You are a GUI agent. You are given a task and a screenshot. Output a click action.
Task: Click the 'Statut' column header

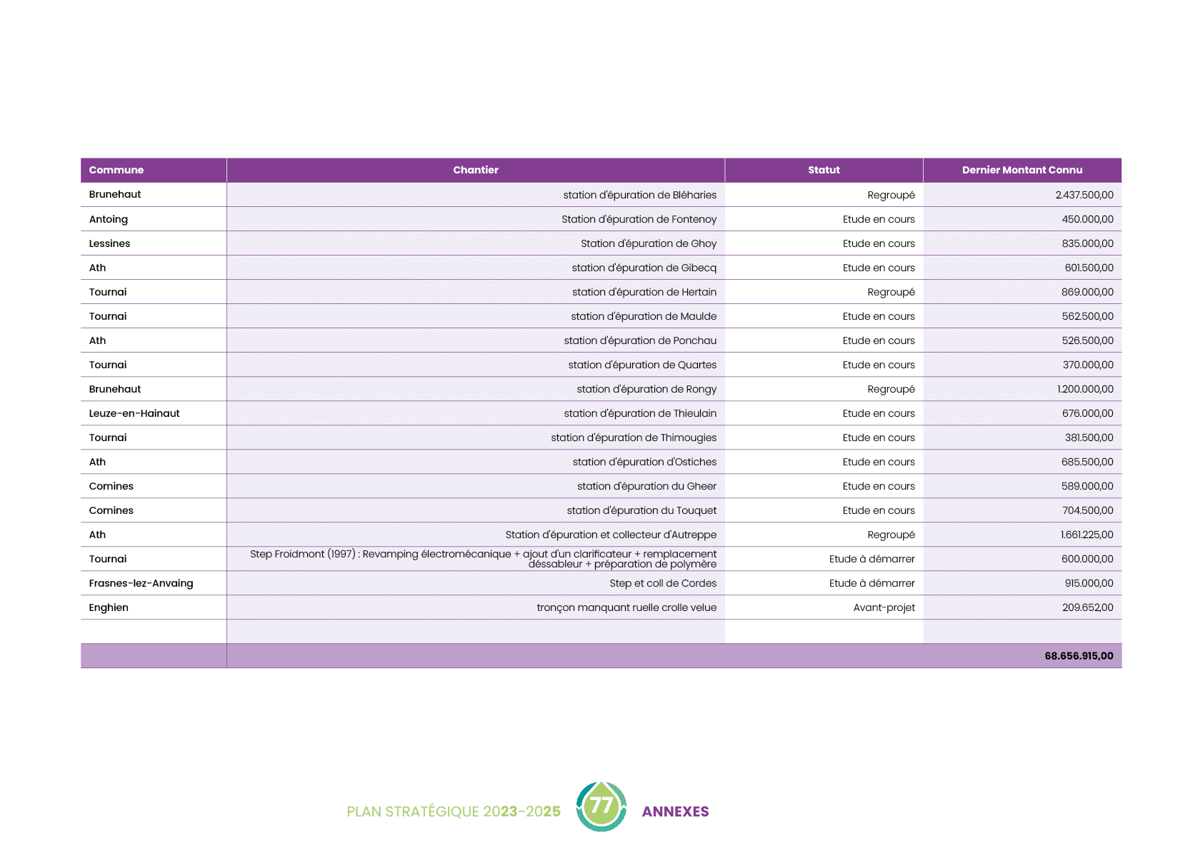tap(824, 170)
